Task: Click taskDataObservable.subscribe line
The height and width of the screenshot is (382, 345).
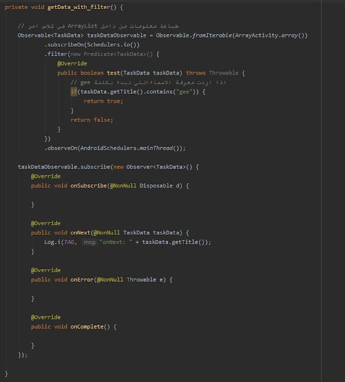Action: click(x=108, y=167)
